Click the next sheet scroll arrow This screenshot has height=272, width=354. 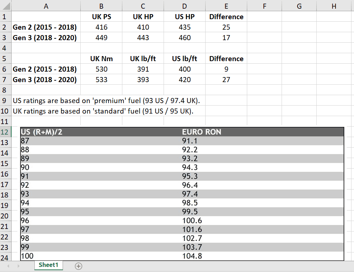click(18, 266)
